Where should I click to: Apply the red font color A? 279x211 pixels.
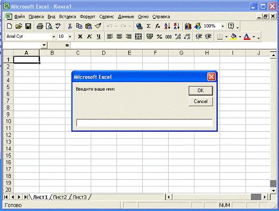coord(247,37)
